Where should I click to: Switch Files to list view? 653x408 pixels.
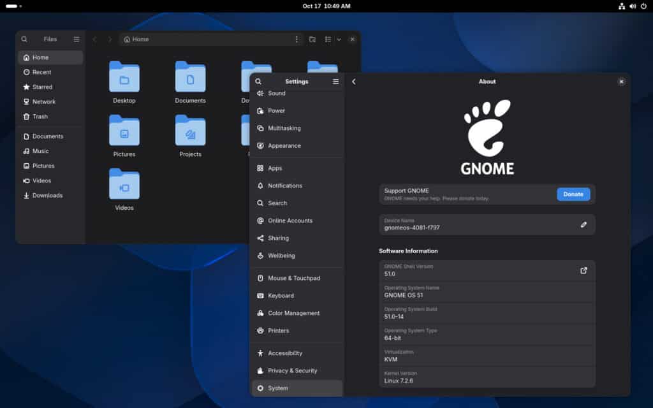point(328,39)
